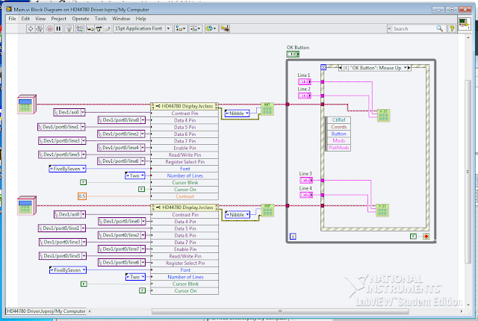Select the upper INIT subVI node
The image size is (478, 321).
point(267,109)
